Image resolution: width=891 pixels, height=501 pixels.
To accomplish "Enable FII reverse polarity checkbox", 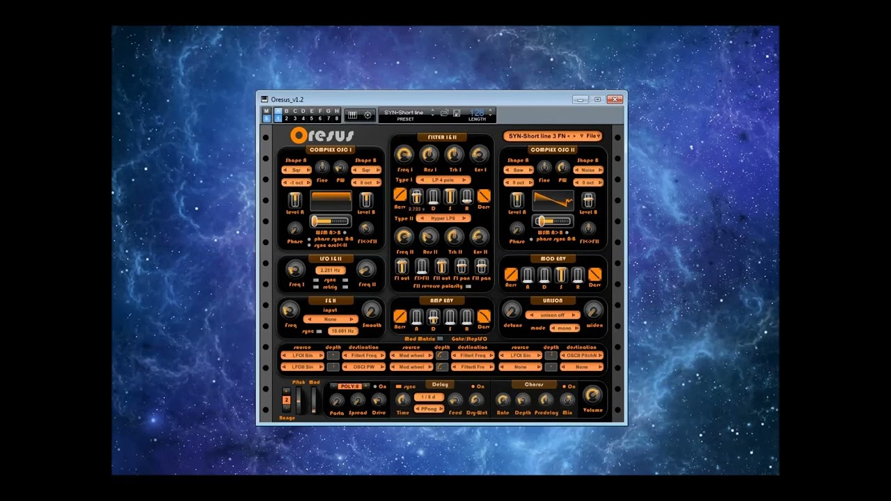I will (x=468, y=286).
